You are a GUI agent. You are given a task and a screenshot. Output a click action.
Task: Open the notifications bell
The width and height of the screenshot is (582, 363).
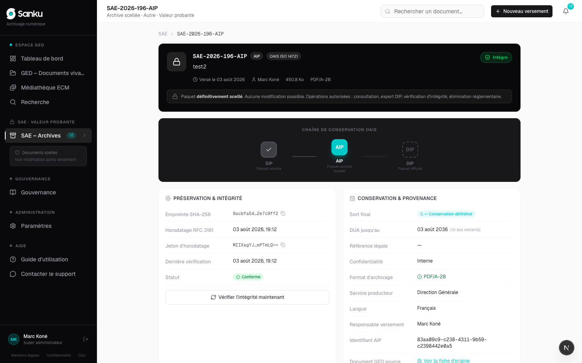[x=566, y=11]
